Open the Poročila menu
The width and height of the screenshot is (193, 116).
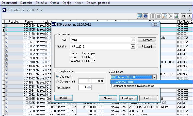tap(41, 3)
